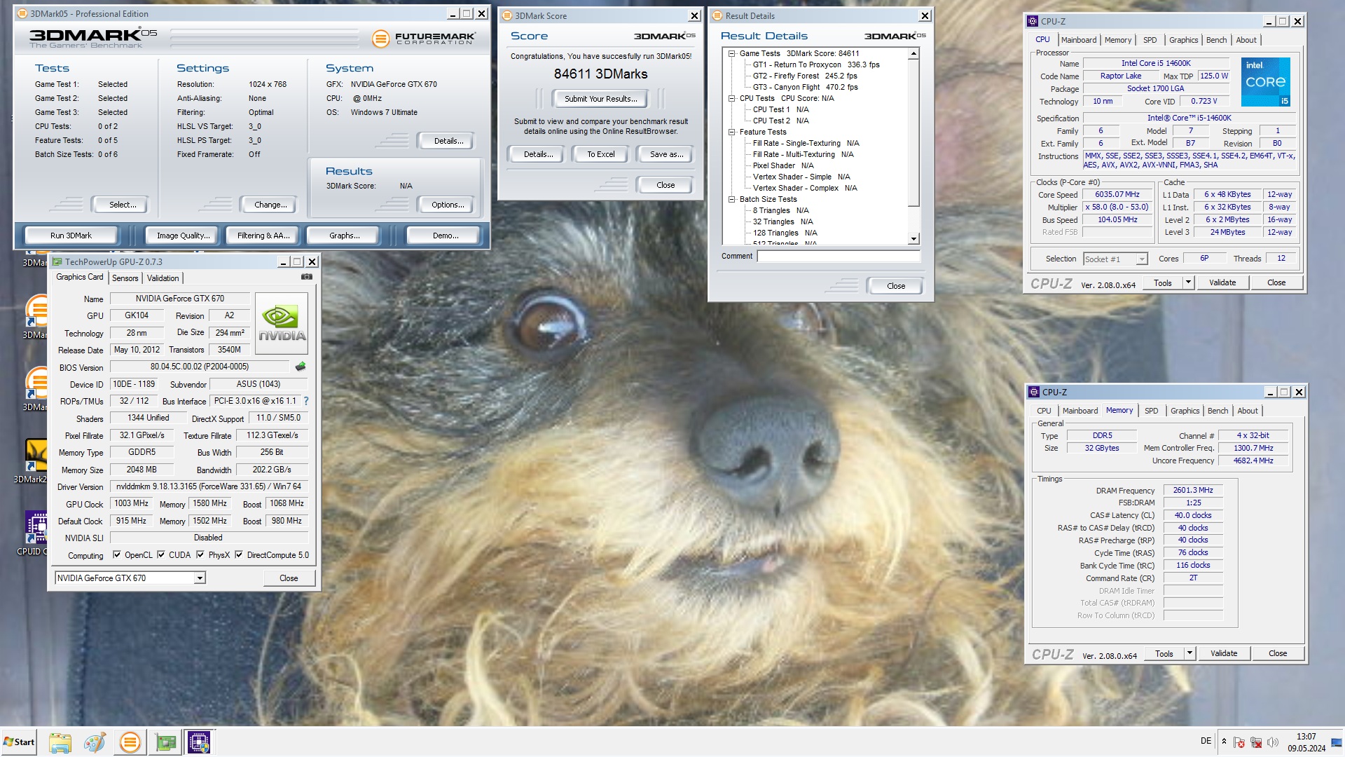The height and width of the screenshot is (757, 1345).
Task: Collapse the CPU Tests tree node
Action: tap(731, 98)
